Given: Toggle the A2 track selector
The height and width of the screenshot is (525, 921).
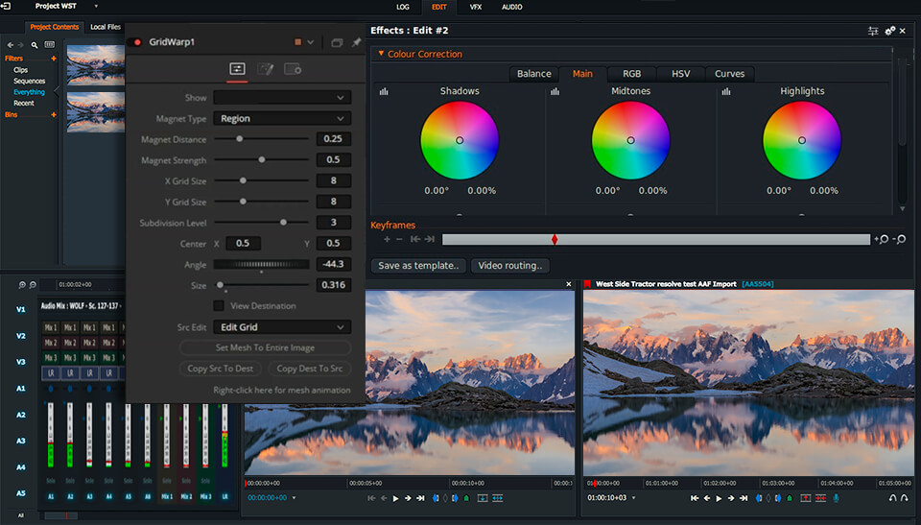Looking at the screenshot, I should 20,415.
